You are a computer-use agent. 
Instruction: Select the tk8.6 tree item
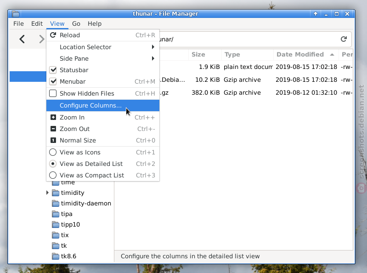68,256
